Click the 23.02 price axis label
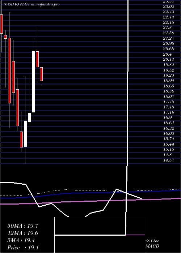The image size is (181, 253). 169,7
